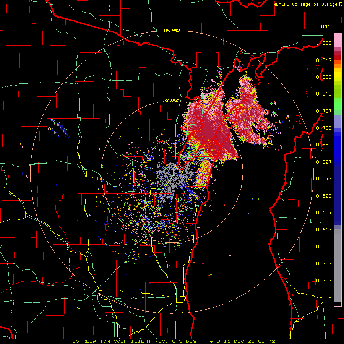
Task: Click the 0.520 legend value
Action: [x=324, y=196]
